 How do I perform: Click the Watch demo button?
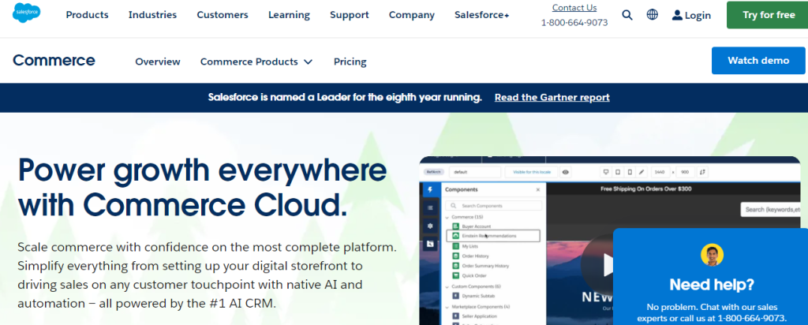point(758,60)
